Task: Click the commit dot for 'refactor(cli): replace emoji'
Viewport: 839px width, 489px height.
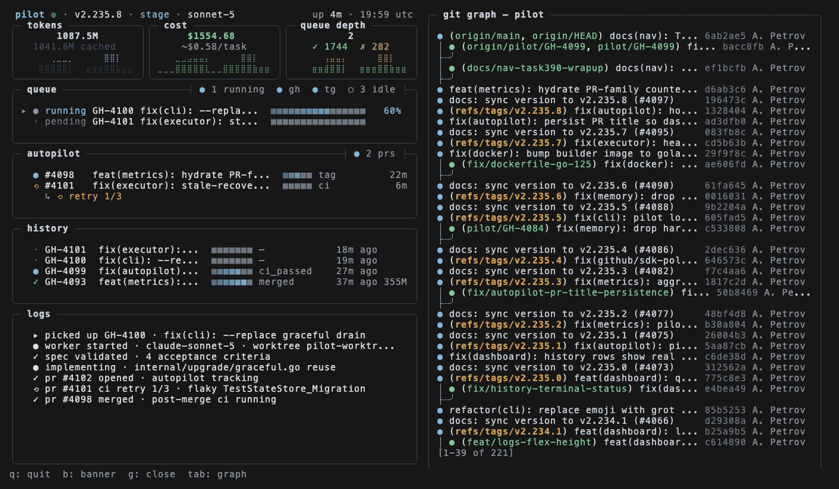Action: click(x=440, y=410)
